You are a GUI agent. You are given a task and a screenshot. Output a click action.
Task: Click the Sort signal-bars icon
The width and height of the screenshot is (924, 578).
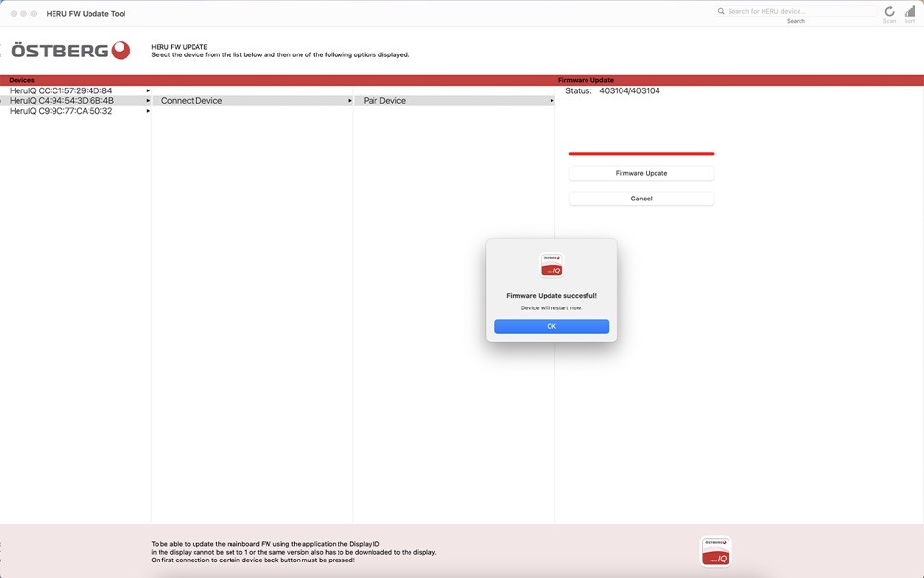click(909, 12)
